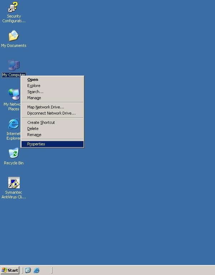Viewport: 215px width, 275px height.
Task: Launch Internet Explorer from quick launch bar
Action: pyautogui.click(x=37, y=270)
